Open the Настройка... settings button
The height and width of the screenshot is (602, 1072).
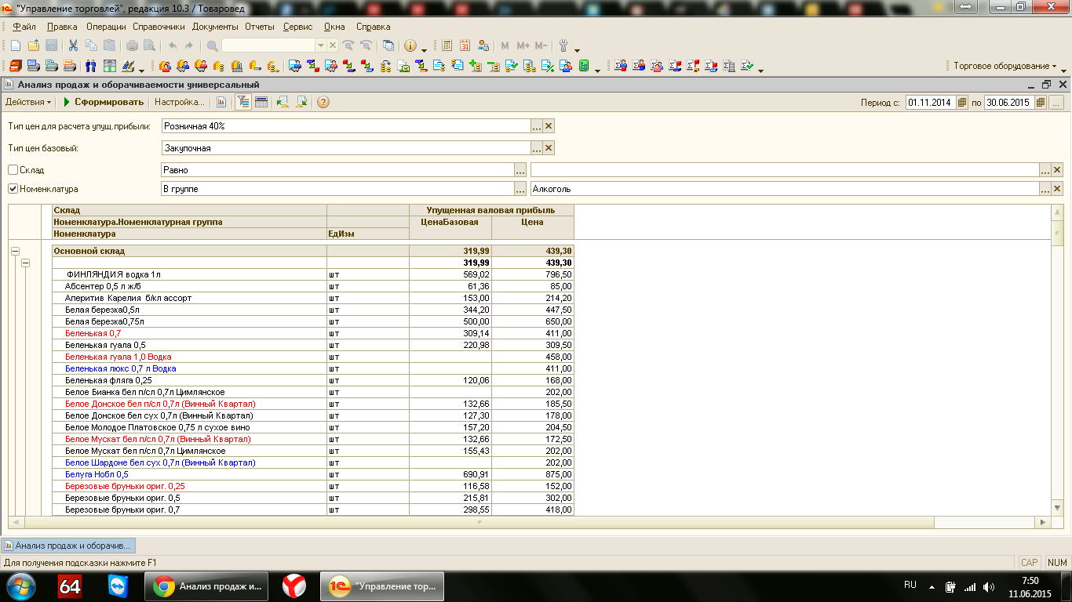pyautogui.click(x=180, y=102)
